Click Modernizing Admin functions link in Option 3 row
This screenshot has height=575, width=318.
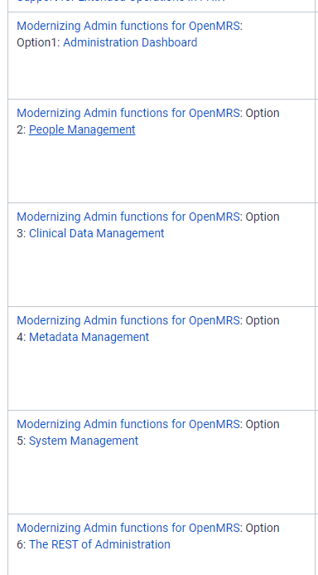click(128, 217)
